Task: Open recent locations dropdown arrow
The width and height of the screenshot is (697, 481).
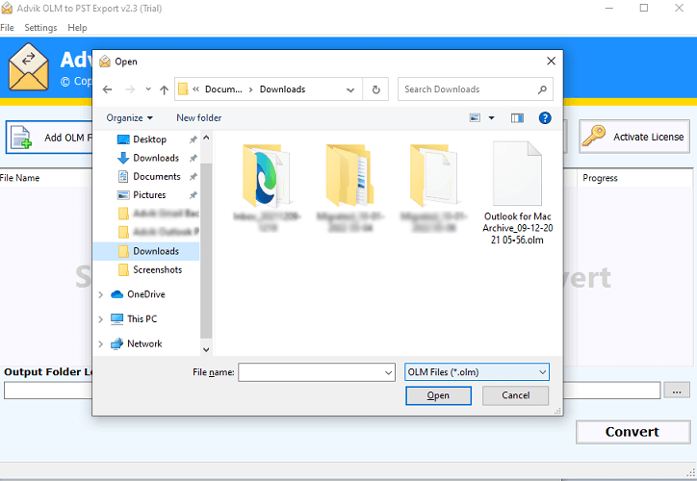Action: 148,89
